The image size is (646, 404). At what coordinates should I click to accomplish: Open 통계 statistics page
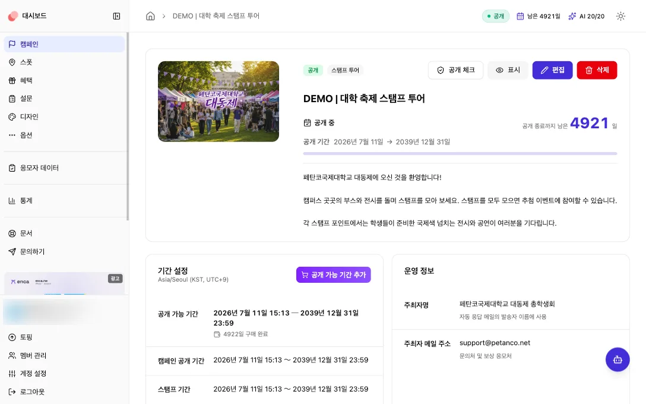[x=64, y=200]
